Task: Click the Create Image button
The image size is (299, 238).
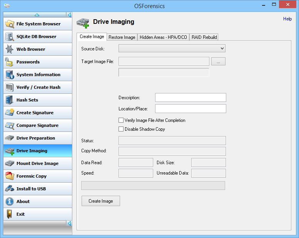Action: pos(101,201)
